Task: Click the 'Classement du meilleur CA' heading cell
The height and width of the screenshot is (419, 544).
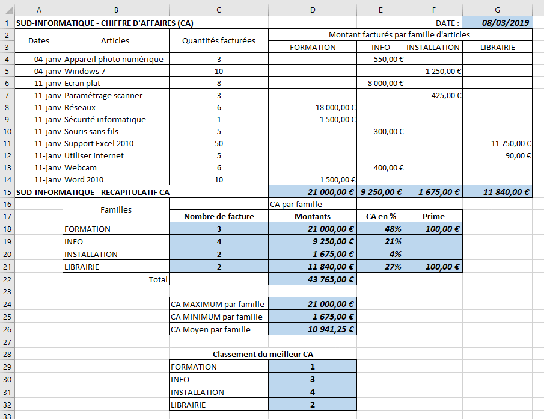Action: tap(263, 354)
